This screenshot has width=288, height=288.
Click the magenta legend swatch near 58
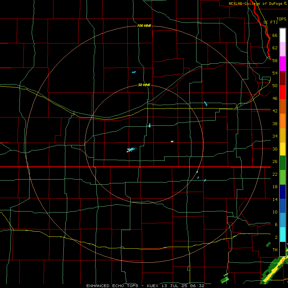[283, 64]
